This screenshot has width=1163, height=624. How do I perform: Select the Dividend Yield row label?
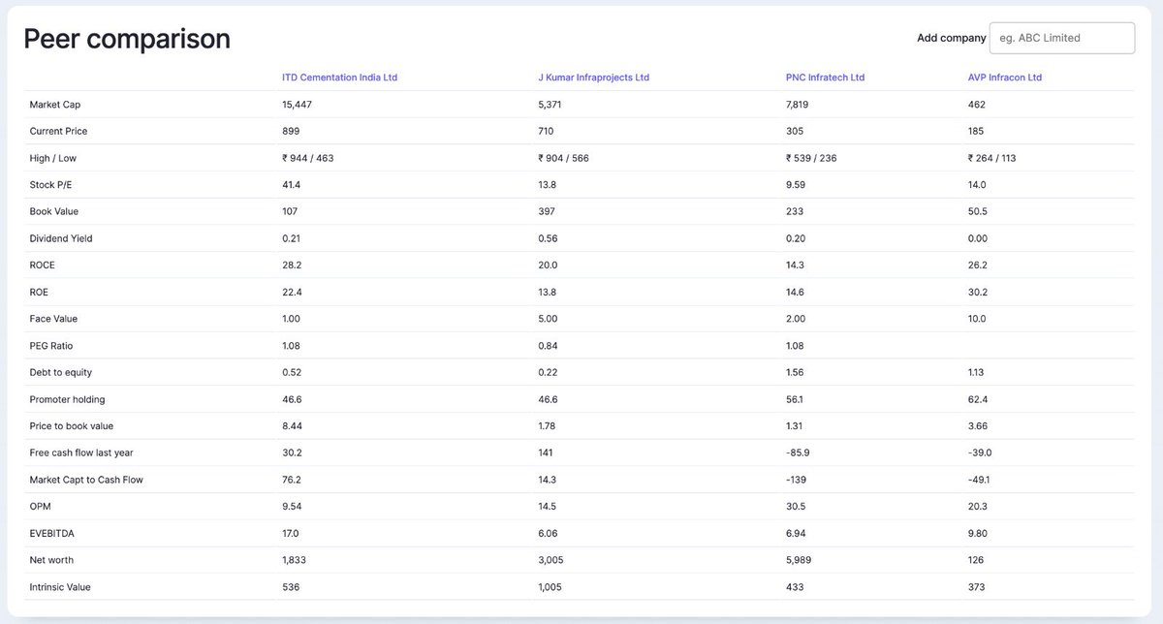coord(61,238)
